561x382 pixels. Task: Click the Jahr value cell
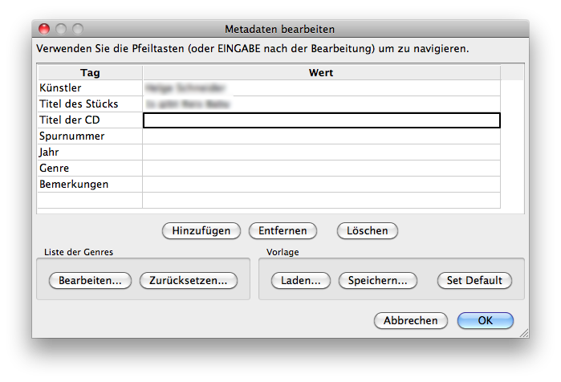point(321,152)
